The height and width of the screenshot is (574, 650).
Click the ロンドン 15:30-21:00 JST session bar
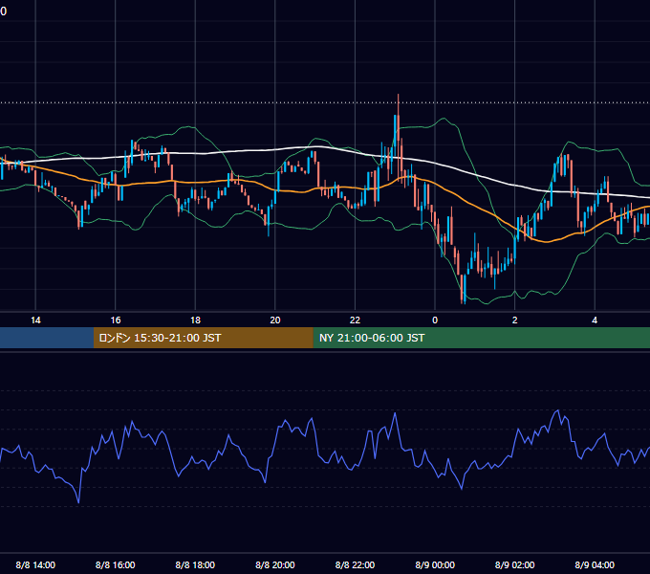tap(203, 338)
